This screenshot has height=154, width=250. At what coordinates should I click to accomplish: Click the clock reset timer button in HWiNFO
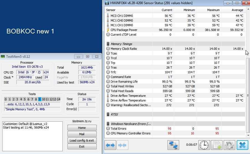(x=204, y=145)
